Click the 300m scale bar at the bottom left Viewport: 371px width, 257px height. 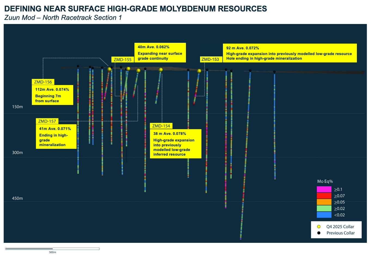pos(53,249)
